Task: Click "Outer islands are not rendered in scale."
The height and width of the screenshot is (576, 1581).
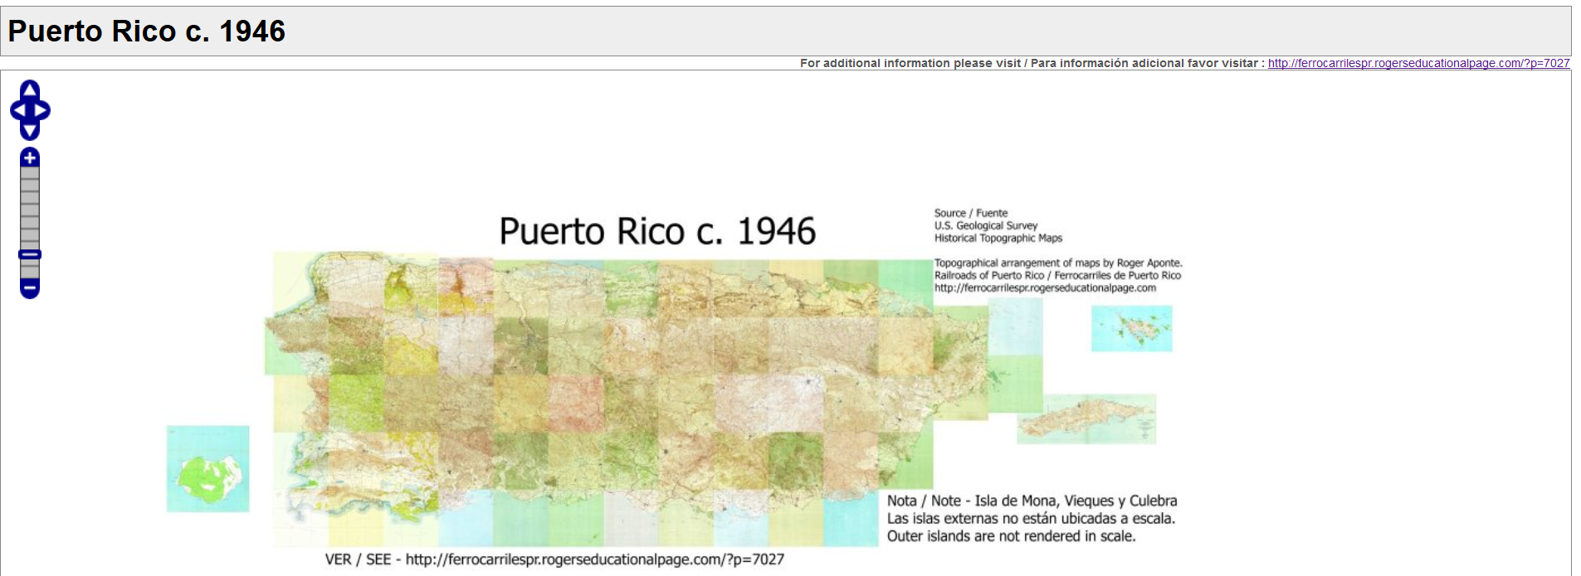Action: pyautogui.click(x=1011, y=536)
